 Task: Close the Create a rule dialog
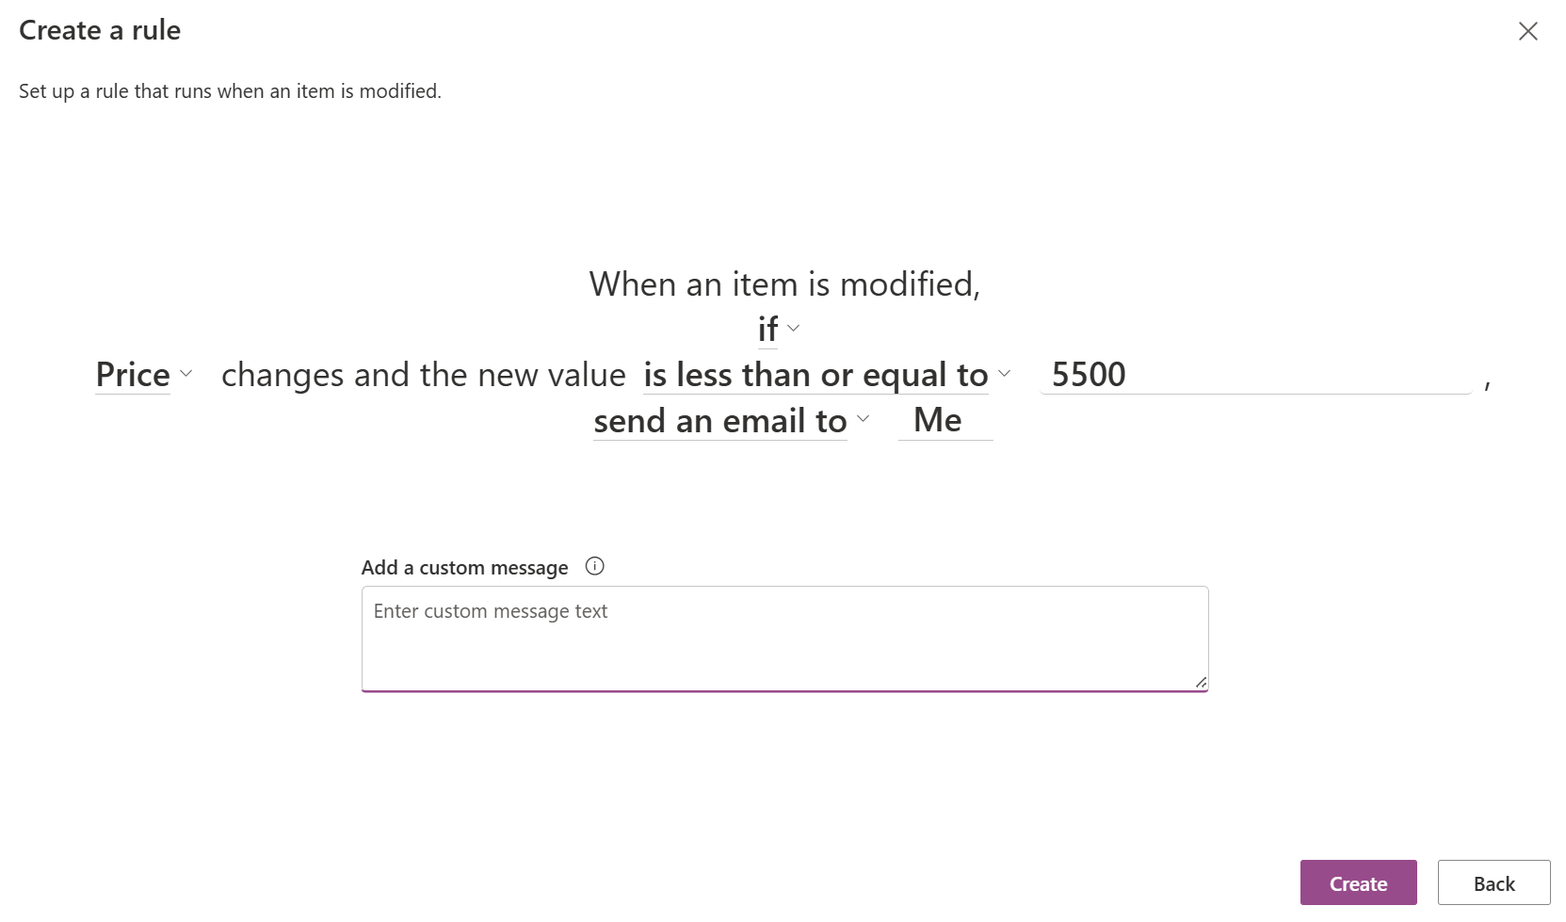click(x=1527, y=31)
